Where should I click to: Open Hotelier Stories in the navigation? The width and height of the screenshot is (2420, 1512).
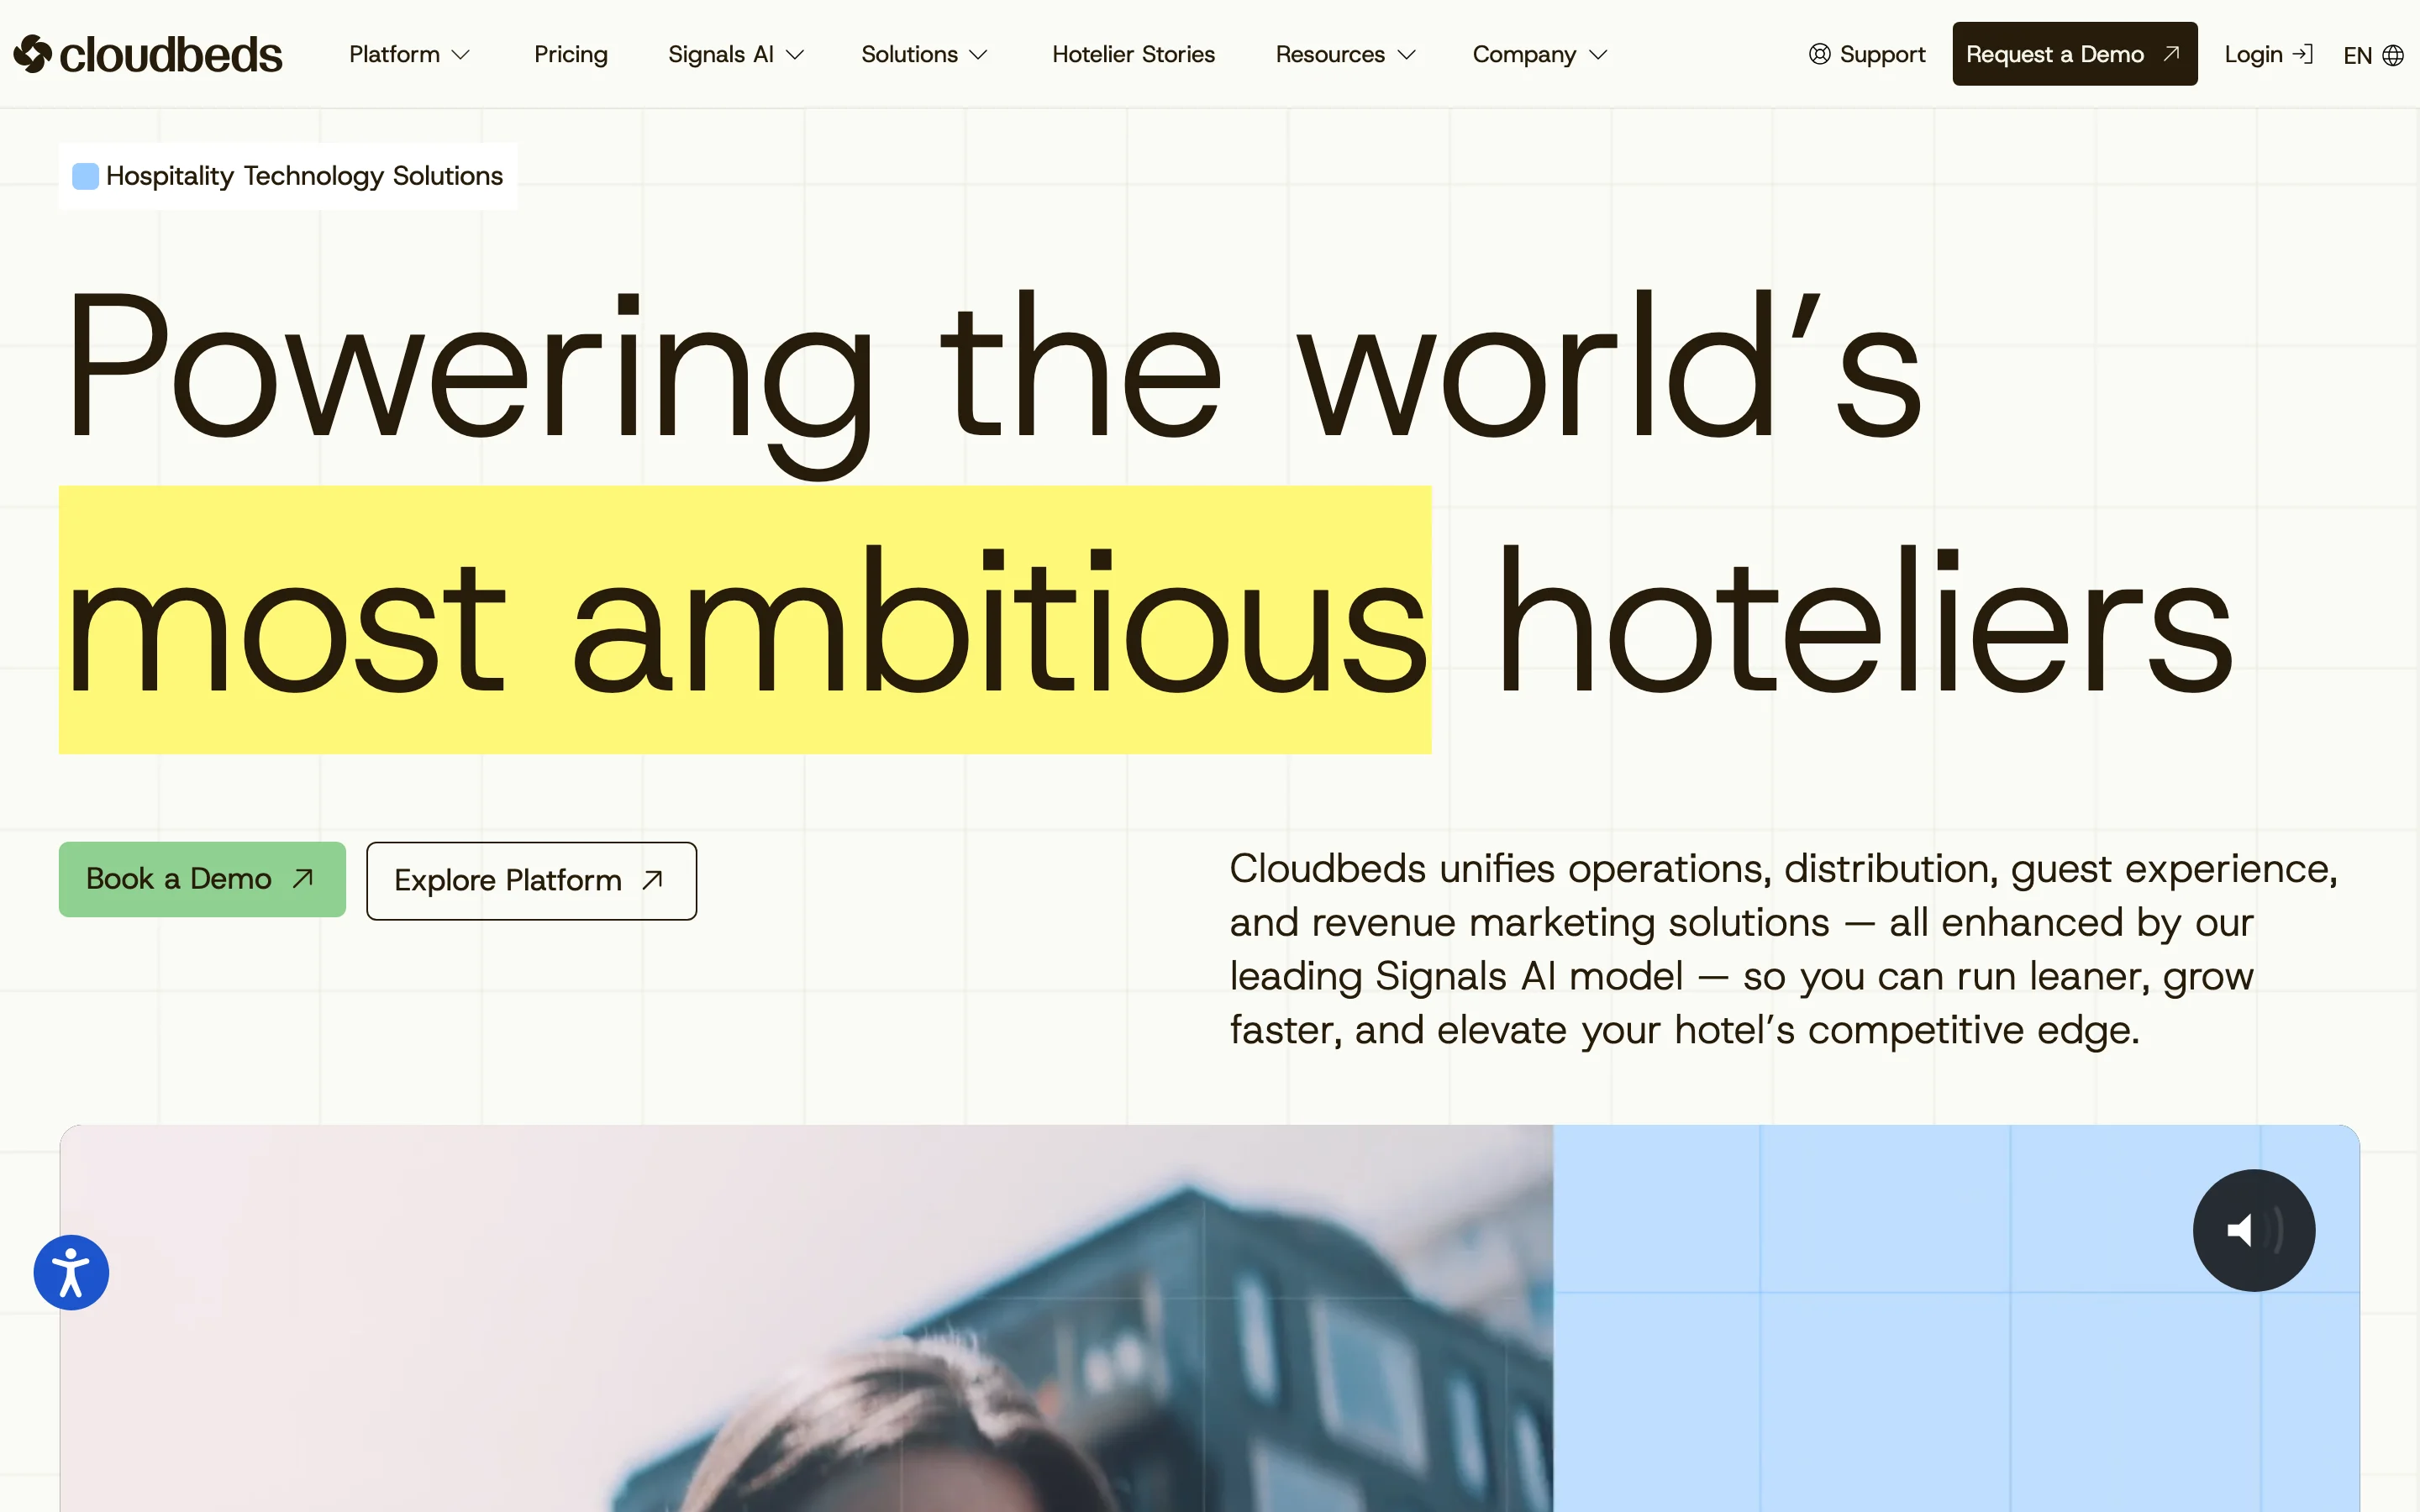point(1133,54)
